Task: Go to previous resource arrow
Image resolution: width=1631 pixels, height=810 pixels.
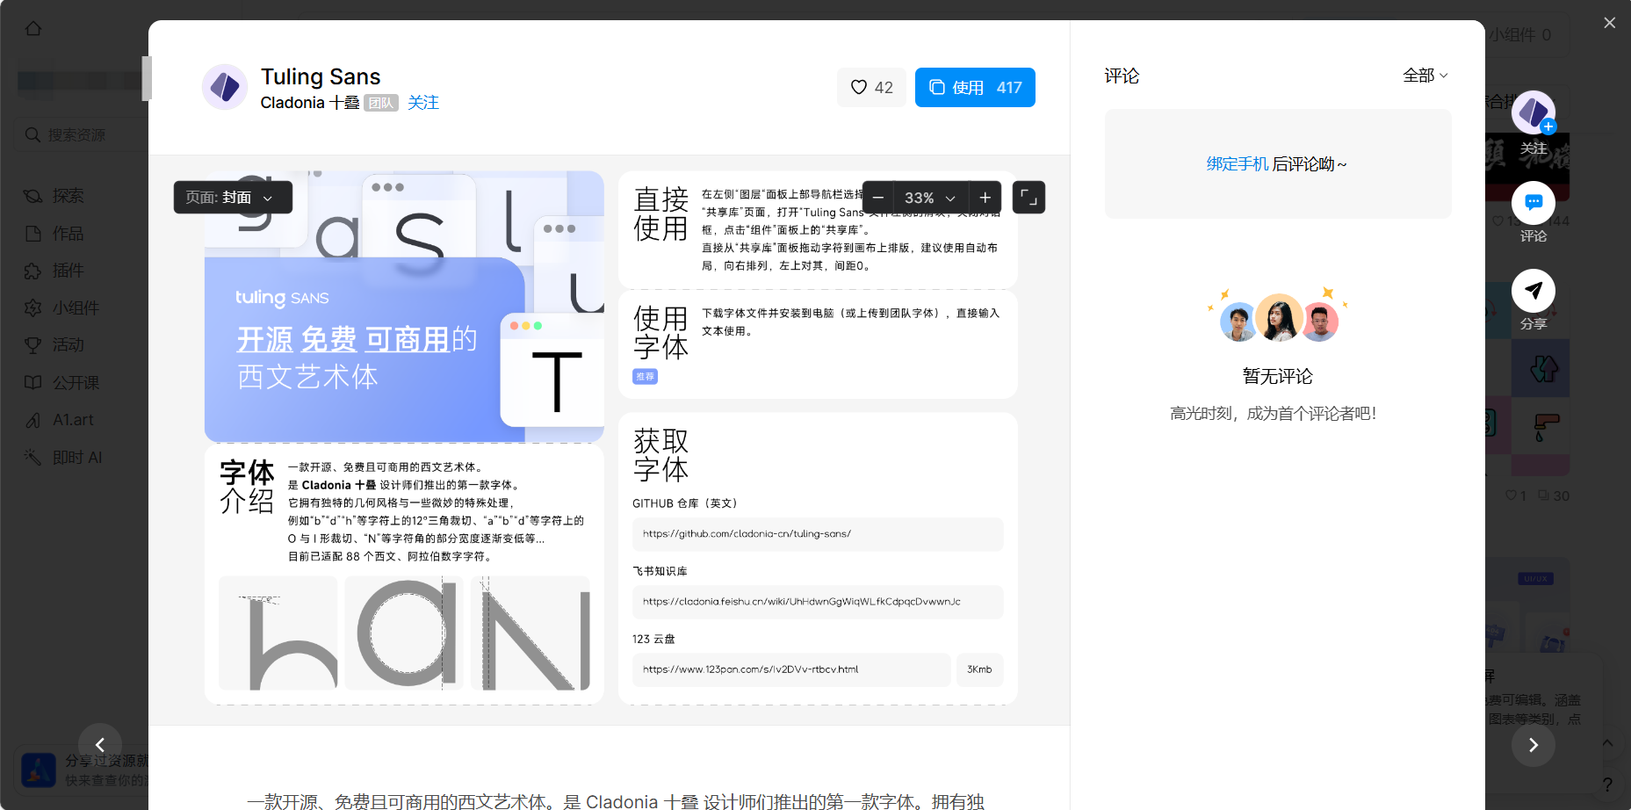Action: [x=100, y=745]
